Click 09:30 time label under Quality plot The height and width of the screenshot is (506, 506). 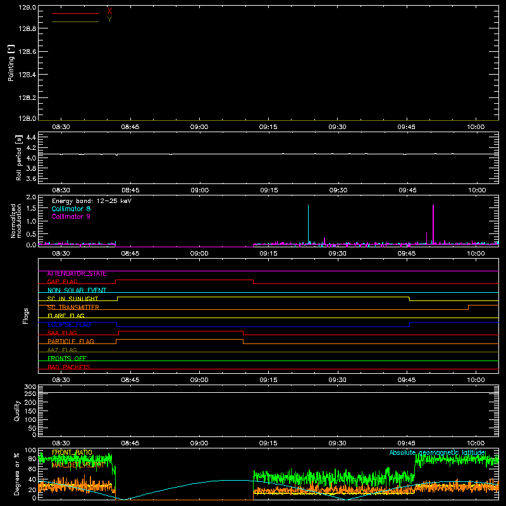338,443
